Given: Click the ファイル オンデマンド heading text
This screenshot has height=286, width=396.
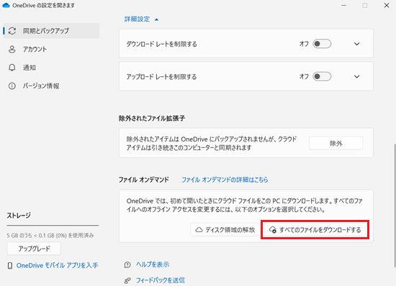Looking at the screenshot, I should click(144, 180).
